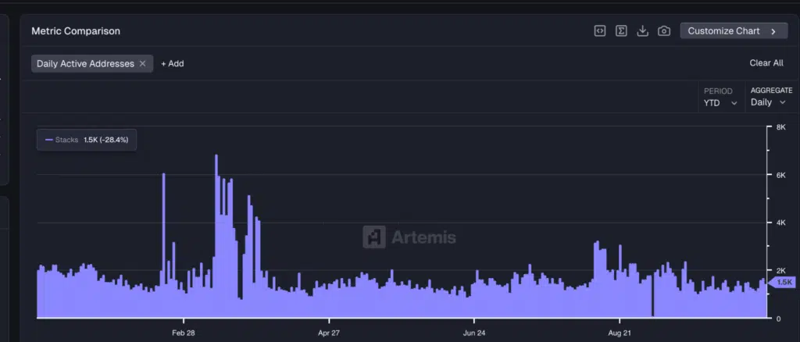Image resolution: width=800 pixels, height=342 pixels.
Task: Click the Jun 24 x-axis label
Action: 474,333
